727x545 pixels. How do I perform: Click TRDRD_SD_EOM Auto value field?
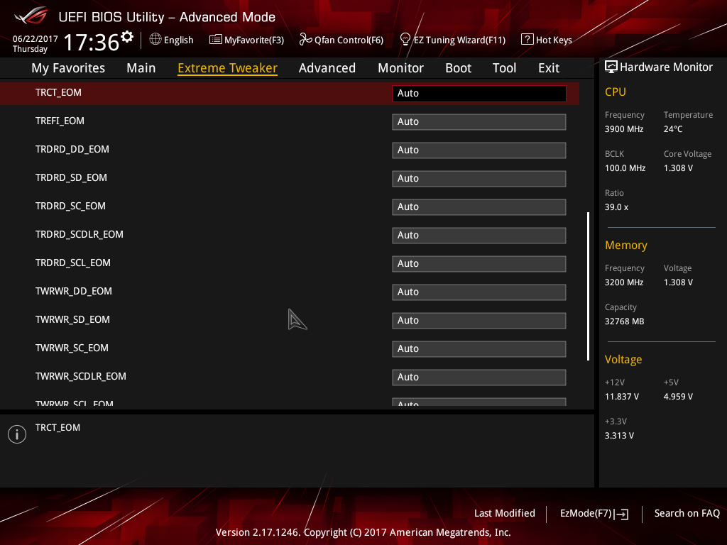(x=479, y=178)
